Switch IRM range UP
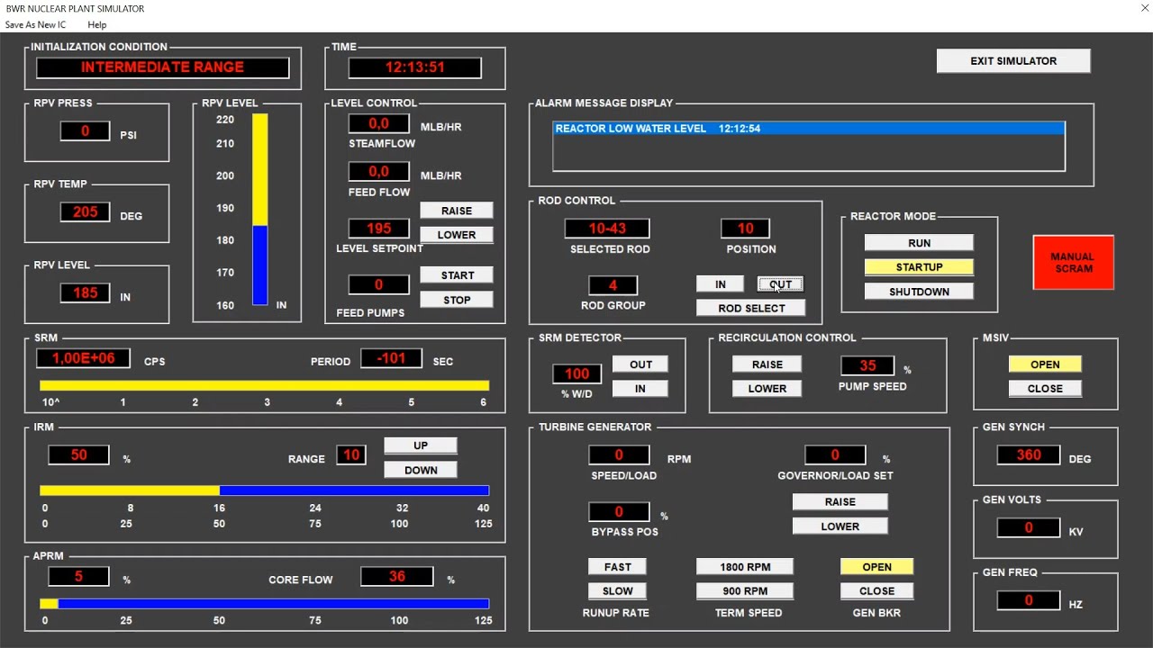Image resolution: width=1153 pixels, height=648 pixels. pyautogui.click(x=421, y=445)
